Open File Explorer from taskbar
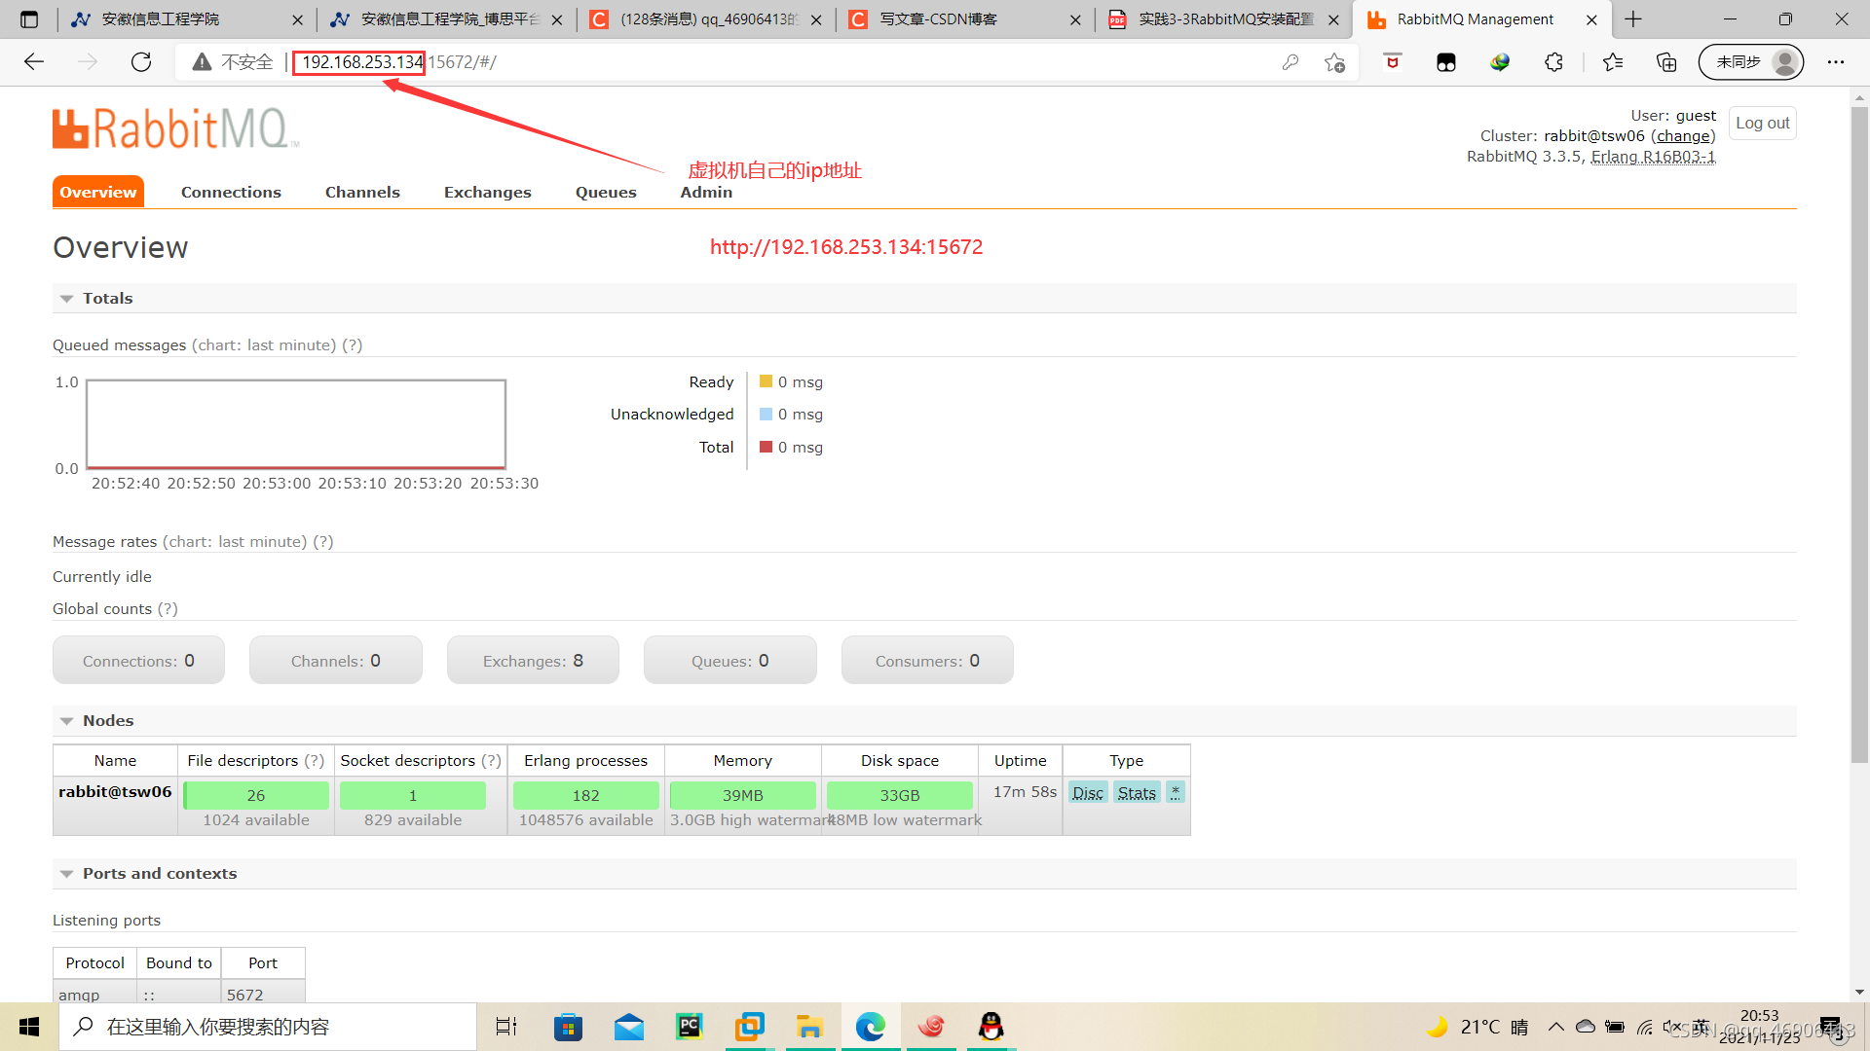 (809, 1027)
